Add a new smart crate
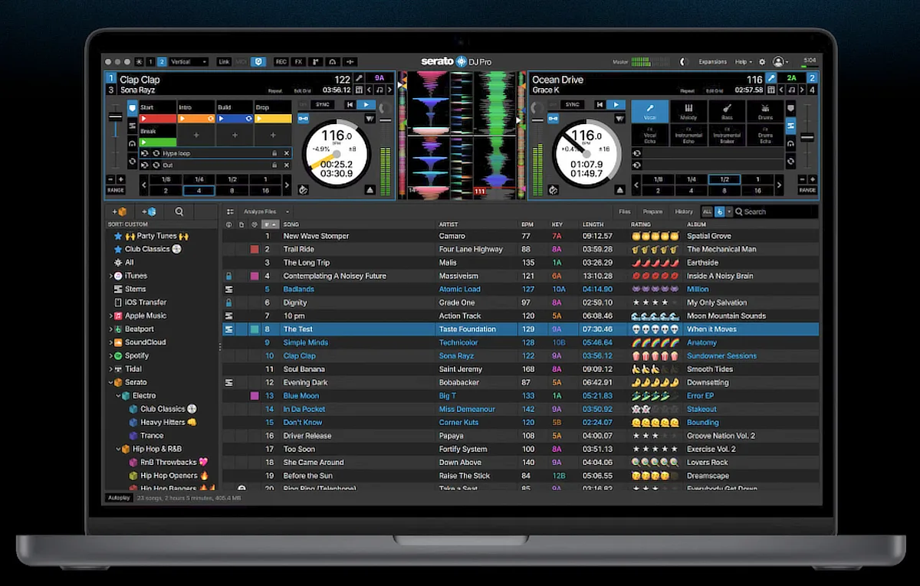 coord(149,211)
